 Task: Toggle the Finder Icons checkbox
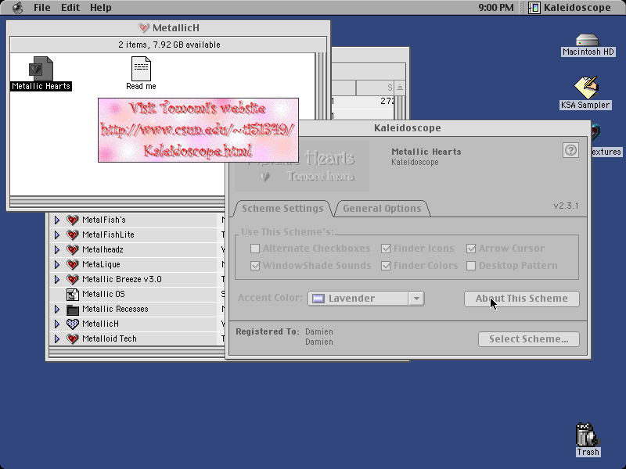tap(386, 249)
